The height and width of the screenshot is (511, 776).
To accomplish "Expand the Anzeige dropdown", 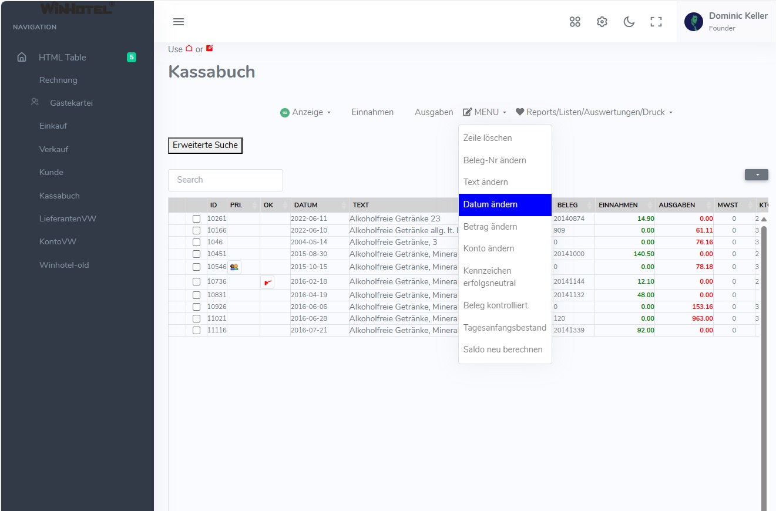I will pyautogui.click(x=306, y=112).
